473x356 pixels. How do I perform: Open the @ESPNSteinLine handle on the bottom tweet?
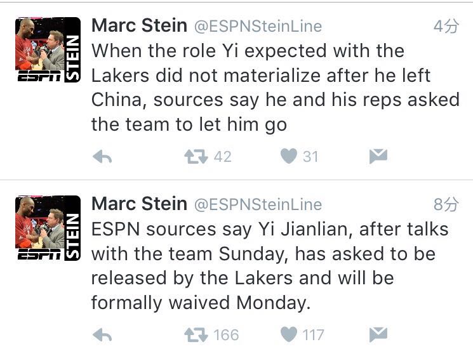click(257, 204)
